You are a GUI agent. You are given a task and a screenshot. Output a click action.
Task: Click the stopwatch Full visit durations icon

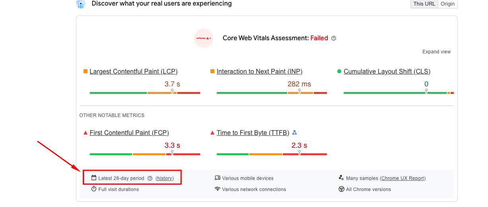94,189
